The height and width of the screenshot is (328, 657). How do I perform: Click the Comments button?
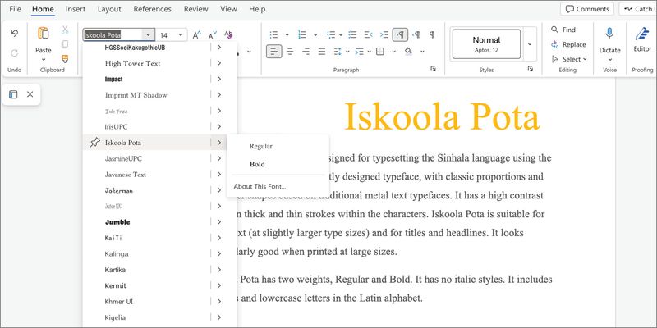click(587, 9)
